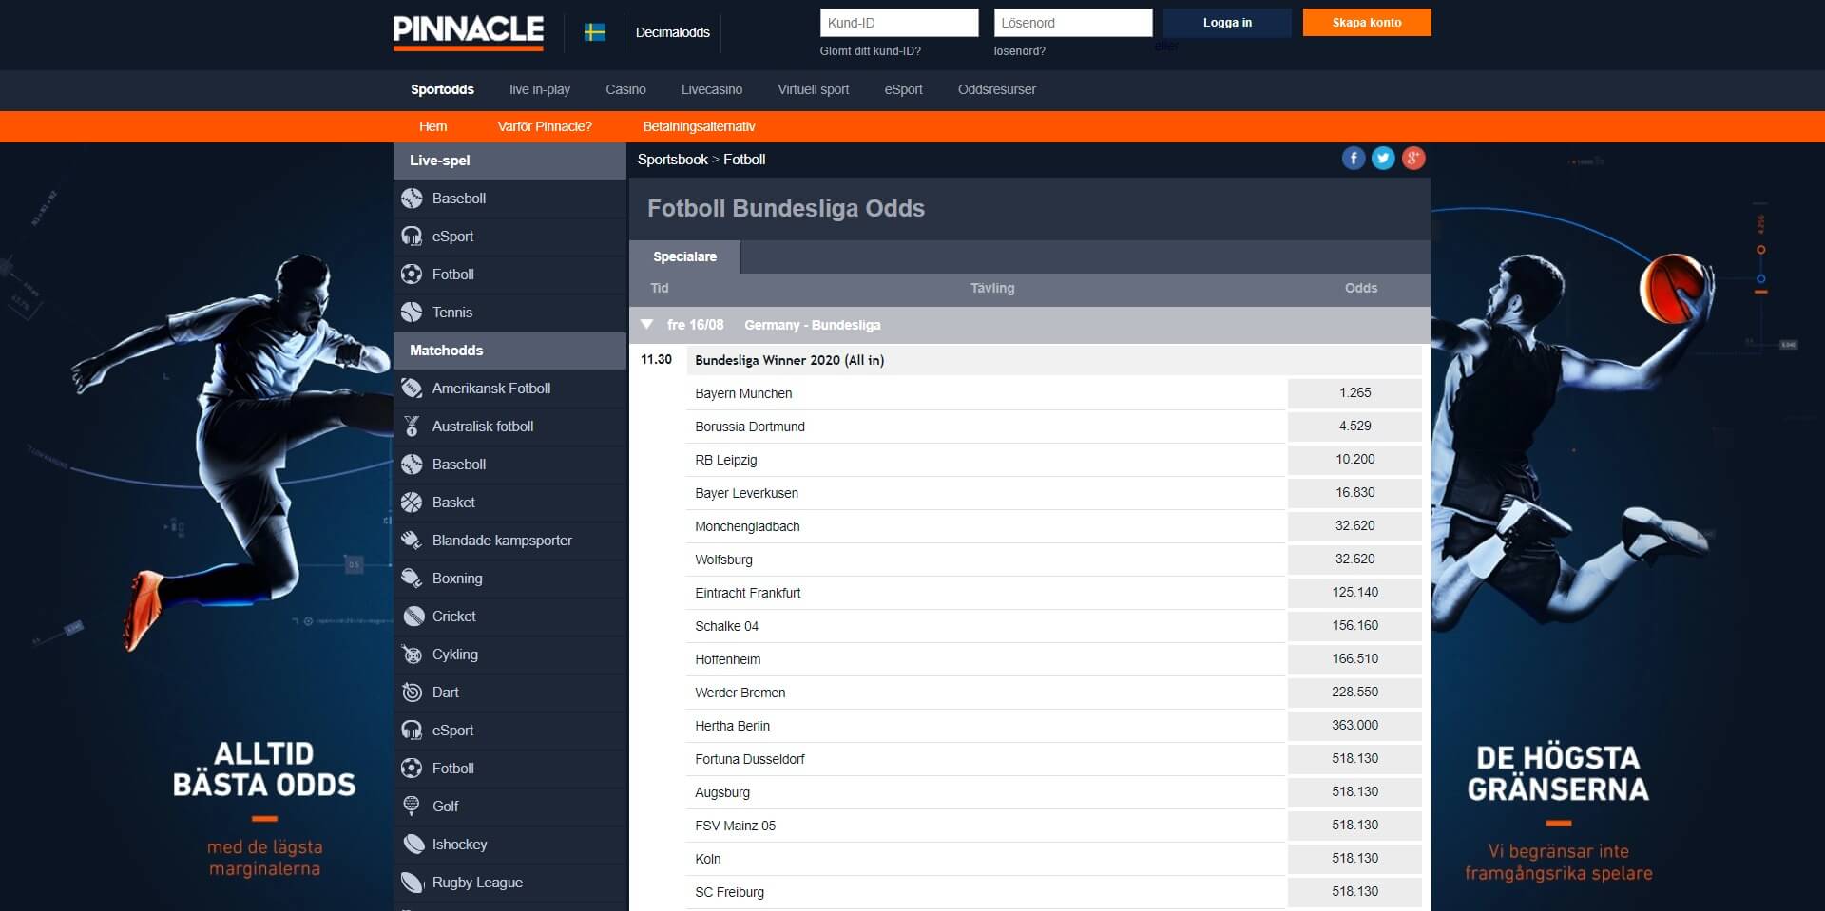Image resolution: width=1825 pixels, height=911 pixels.
Task: Click Golf ball icon
Action: (412, 807)
